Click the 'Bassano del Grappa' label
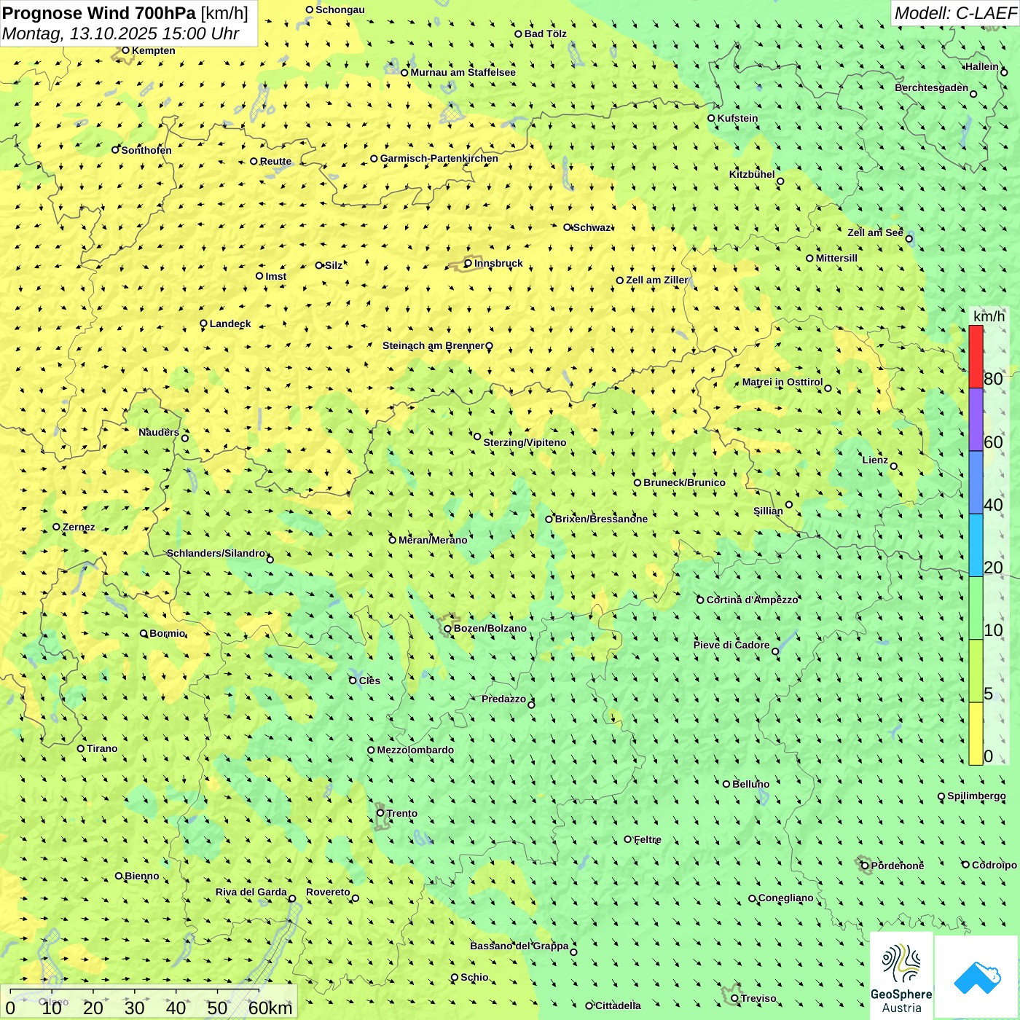The image size is (1020, 1020). point(519,946)
